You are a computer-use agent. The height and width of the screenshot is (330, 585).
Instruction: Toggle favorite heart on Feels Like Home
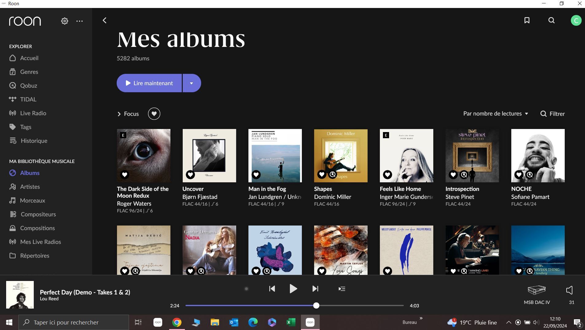pos(388,175)
